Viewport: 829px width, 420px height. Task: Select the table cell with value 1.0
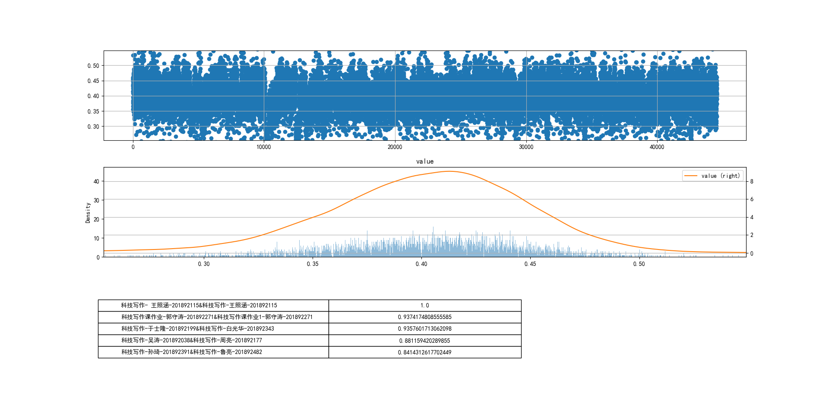[425, 306]
